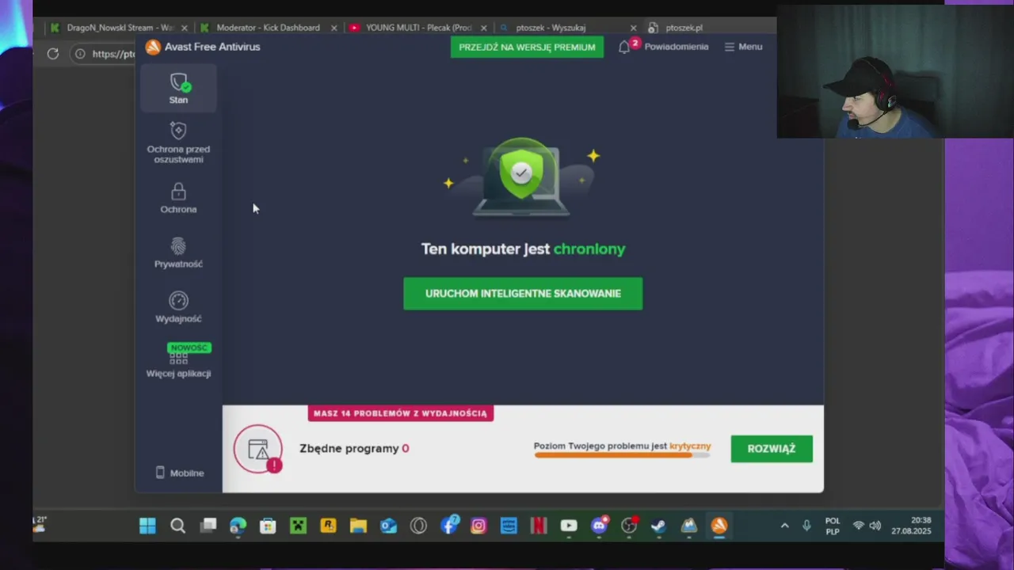Click the Masz 14 problemów z wydajnością banner
This screenshot has height=570, width=1014.
point(400,413)
